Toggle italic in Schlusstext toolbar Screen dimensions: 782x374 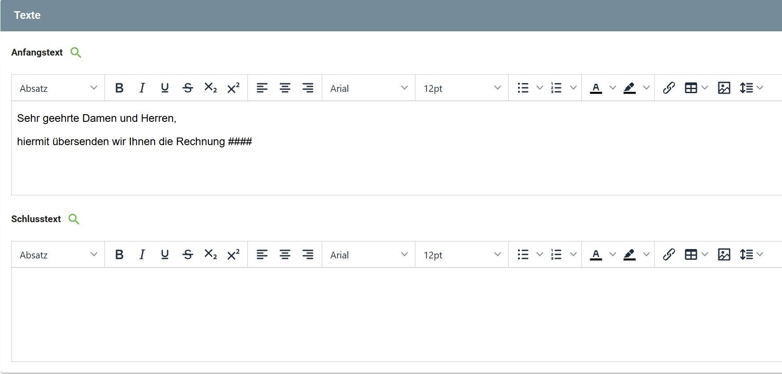coord(142,254)
